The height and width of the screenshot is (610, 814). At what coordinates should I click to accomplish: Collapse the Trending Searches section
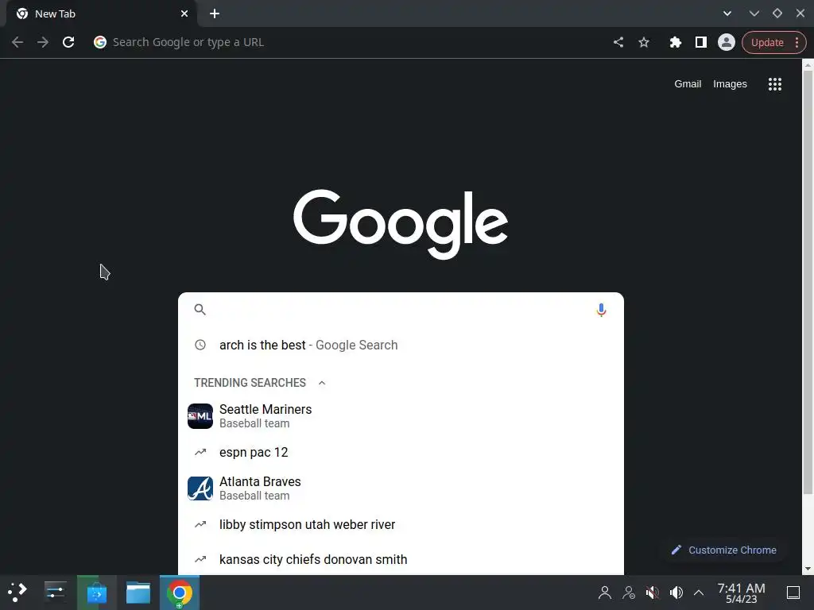click(322, 383)
